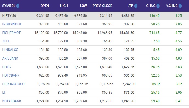
Task: Open the KOTAKBANK stock link
Action: [12, 101]
